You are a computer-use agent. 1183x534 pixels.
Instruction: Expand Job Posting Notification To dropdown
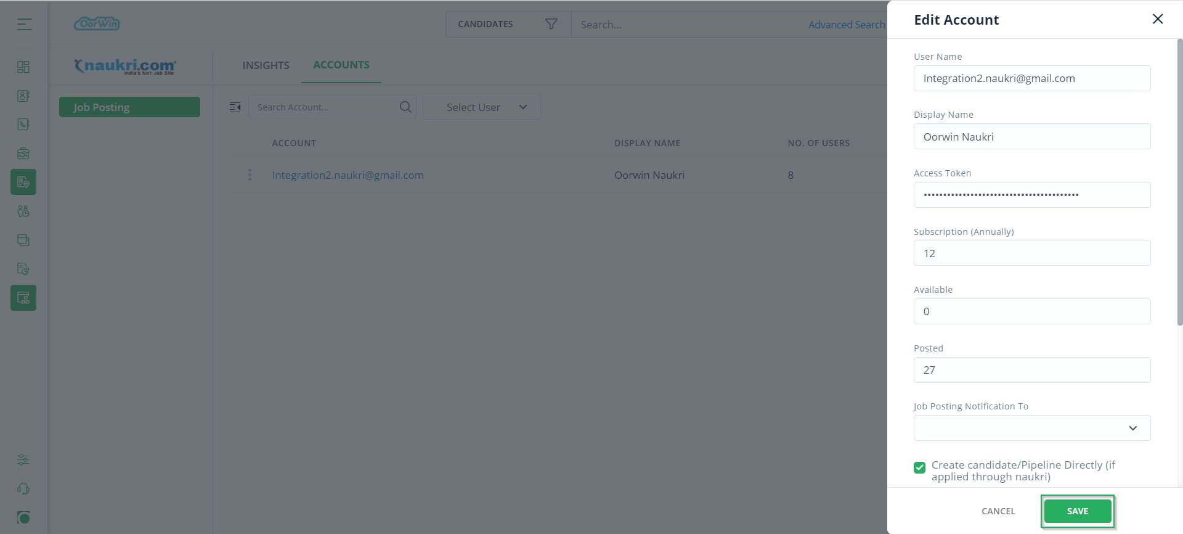pos(1032,428)
